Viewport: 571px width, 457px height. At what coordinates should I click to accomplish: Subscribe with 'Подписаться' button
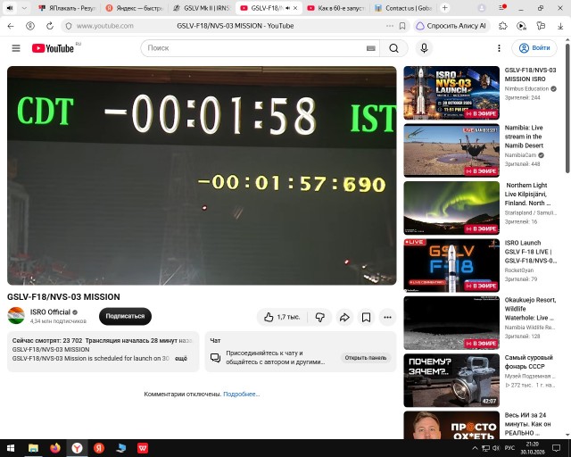point(125,316)
